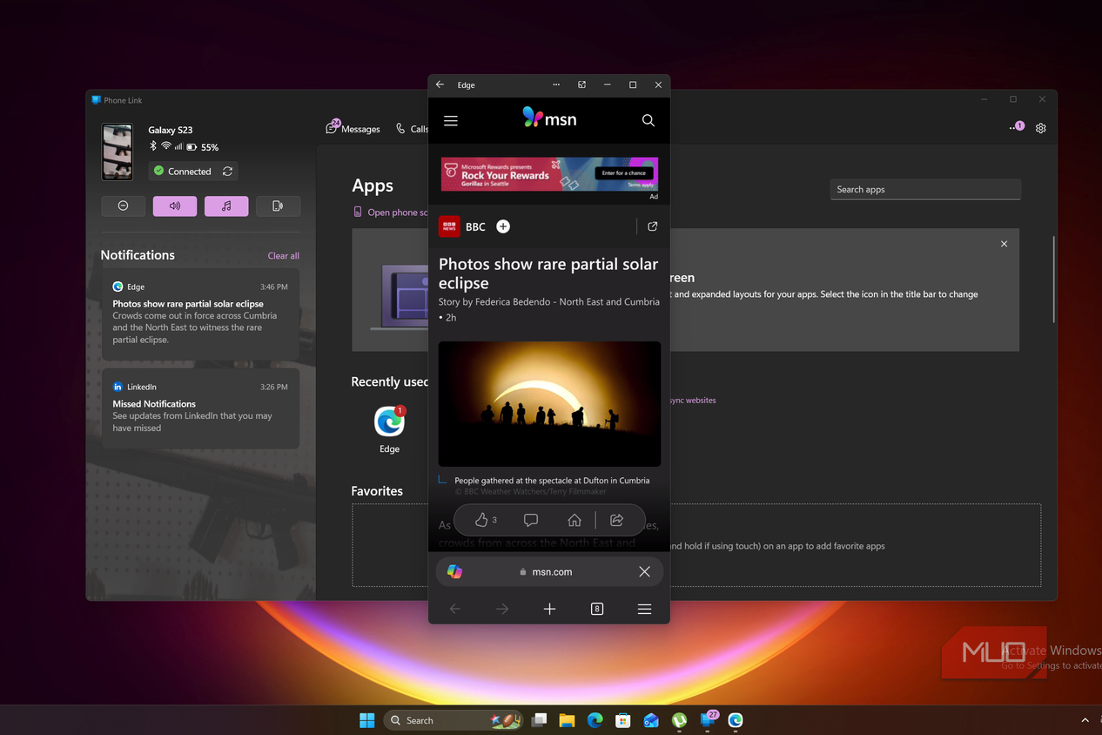
Task: Click the back arrow in Edge title bar
Action: click(x=440, y=84)
